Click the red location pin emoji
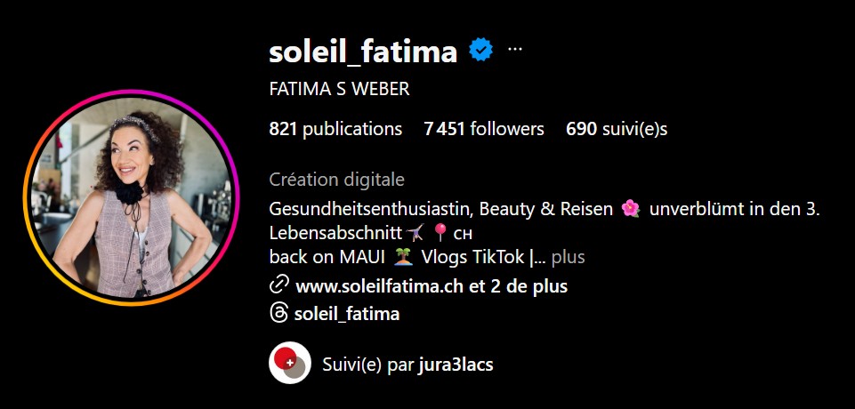The width and height of the screenshot is (855, 409). (x=440, y=233)
